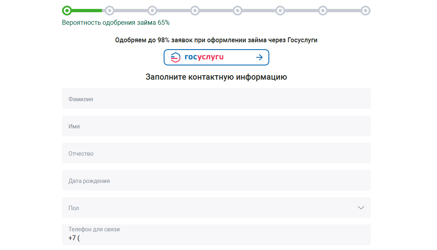Select the sixth progress step circle
Viewport: 437px width, 250px height.
(x=280, y=11)
